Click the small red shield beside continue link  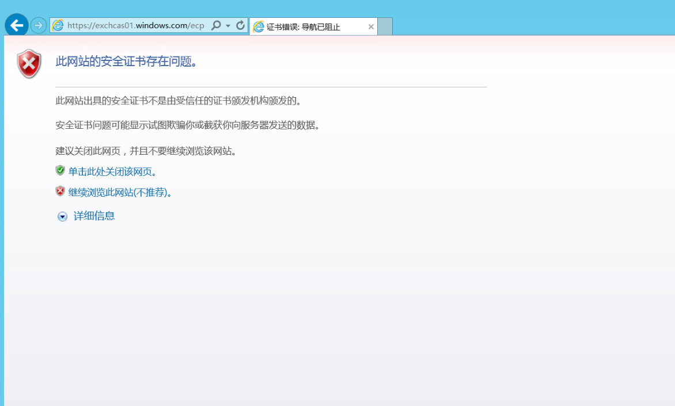coord(60,191)
